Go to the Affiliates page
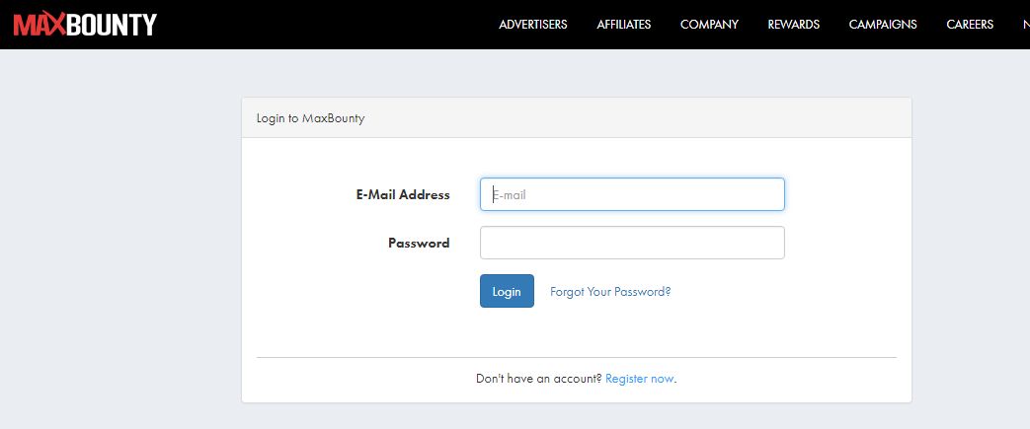The image size is (1030, 429). [624, 25]
